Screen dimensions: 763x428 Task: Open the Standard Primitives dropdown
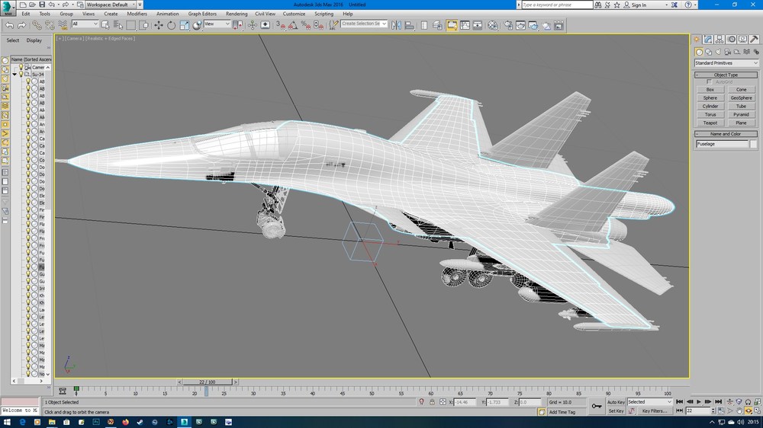pos(726,62)
